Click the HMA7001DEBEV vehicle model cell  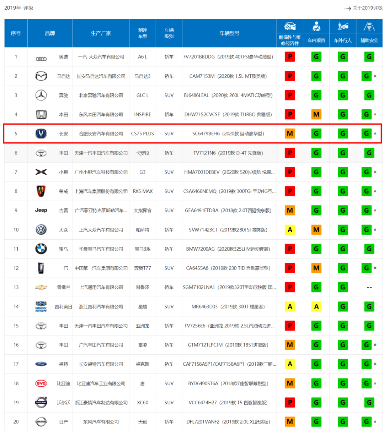229,172
